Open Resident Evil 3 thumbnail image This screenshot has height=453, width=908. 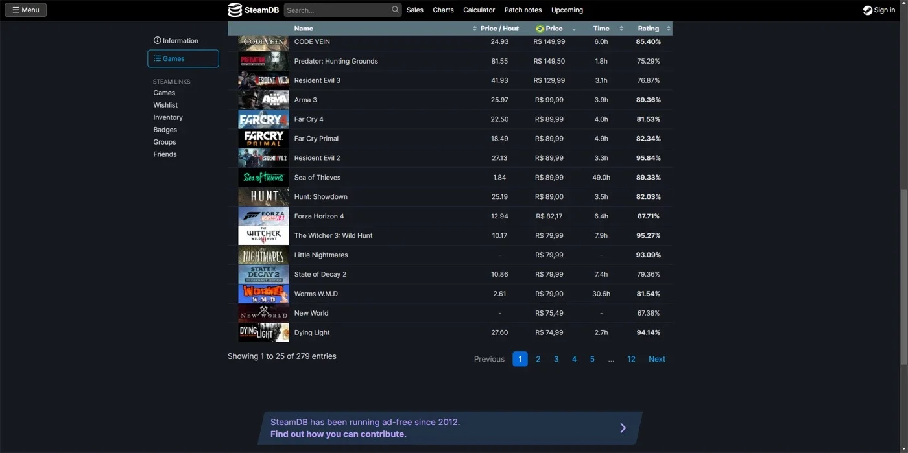[263, 80]
